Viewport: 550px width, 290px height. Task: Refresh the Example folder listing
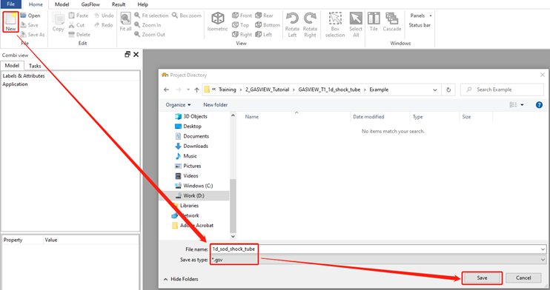(x=448, y=90)
